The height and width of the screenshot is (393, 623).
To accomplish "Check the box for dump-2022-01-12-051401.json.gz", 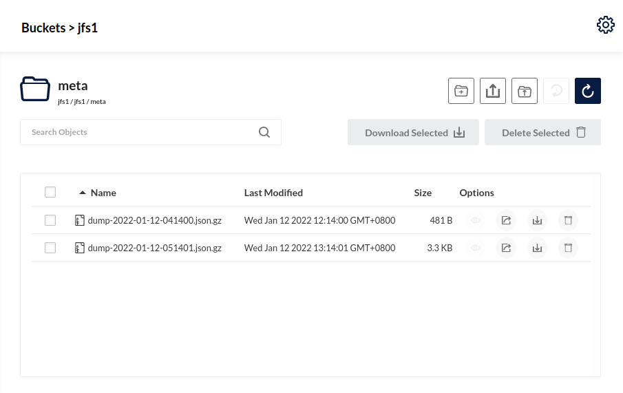I will pos(50,248).
